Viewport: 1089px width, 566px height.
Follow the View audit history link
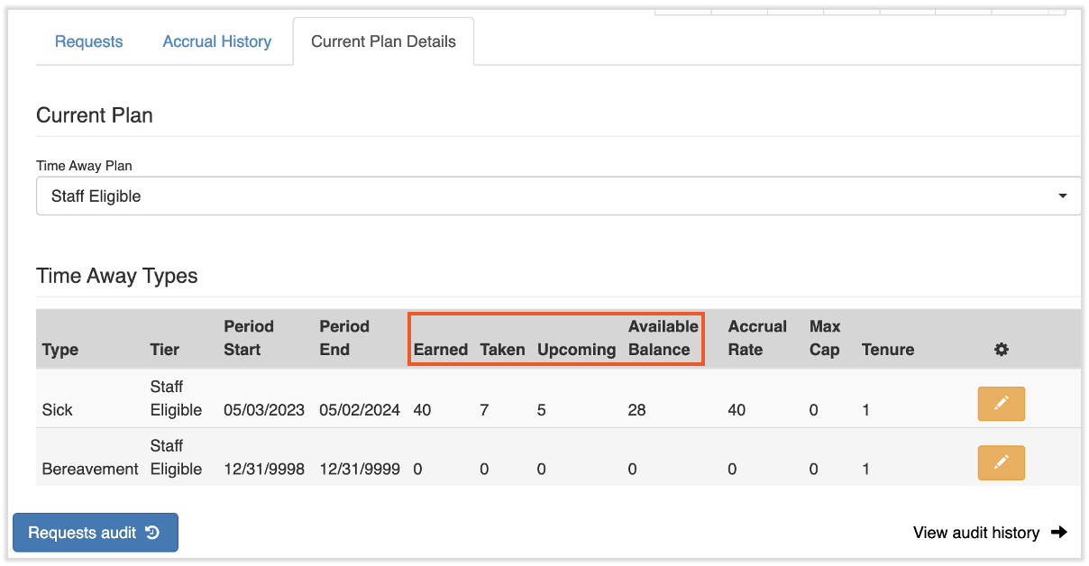point(976,533)
